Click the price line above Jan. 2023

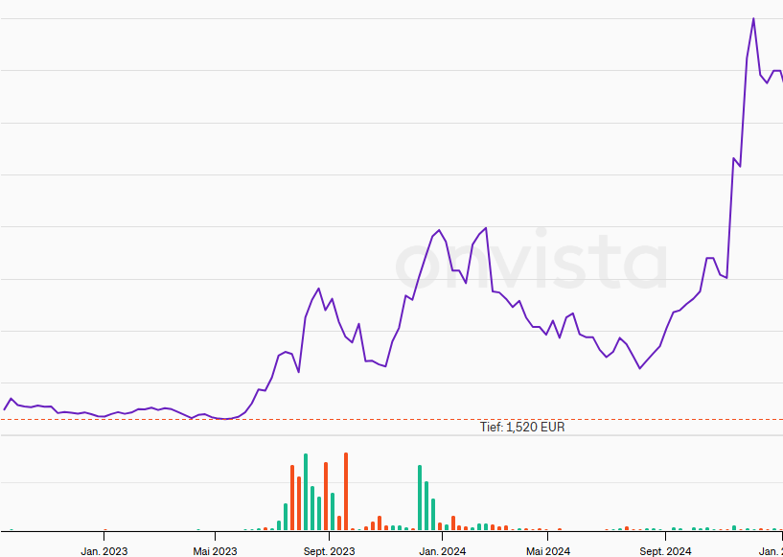[x=104, y=416]
